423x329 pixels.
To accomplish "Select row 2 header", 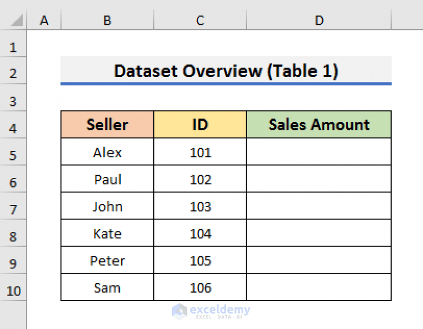I will click(13, 71).
